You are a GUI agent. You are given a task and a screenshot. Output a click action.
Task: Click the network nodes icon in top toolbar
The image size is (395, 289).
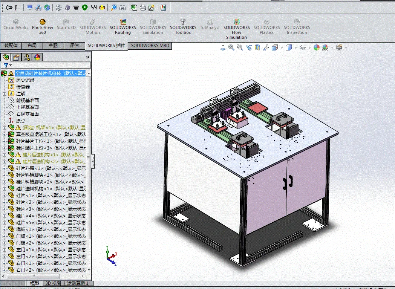click(38, 8)
